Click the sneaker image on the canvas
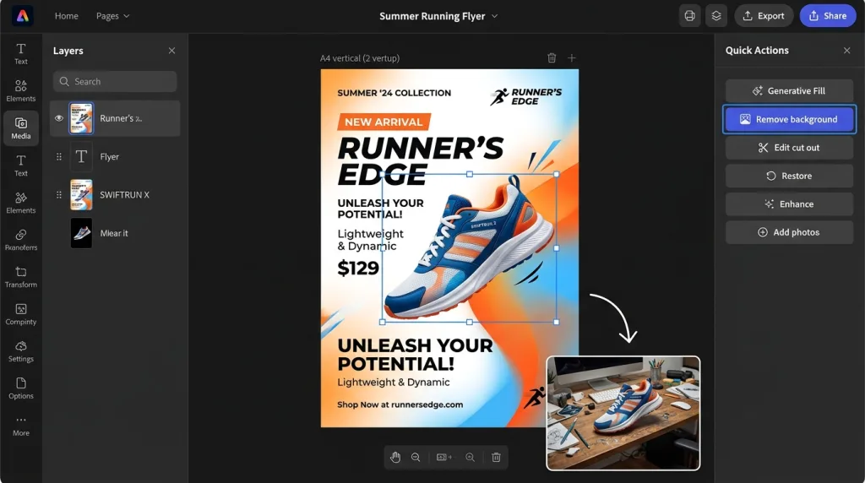 [x=469, y=248]
